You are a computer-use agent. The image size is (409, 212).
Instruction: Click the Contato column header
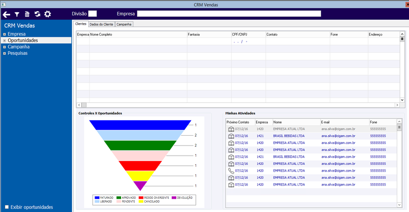coord(298,34)
